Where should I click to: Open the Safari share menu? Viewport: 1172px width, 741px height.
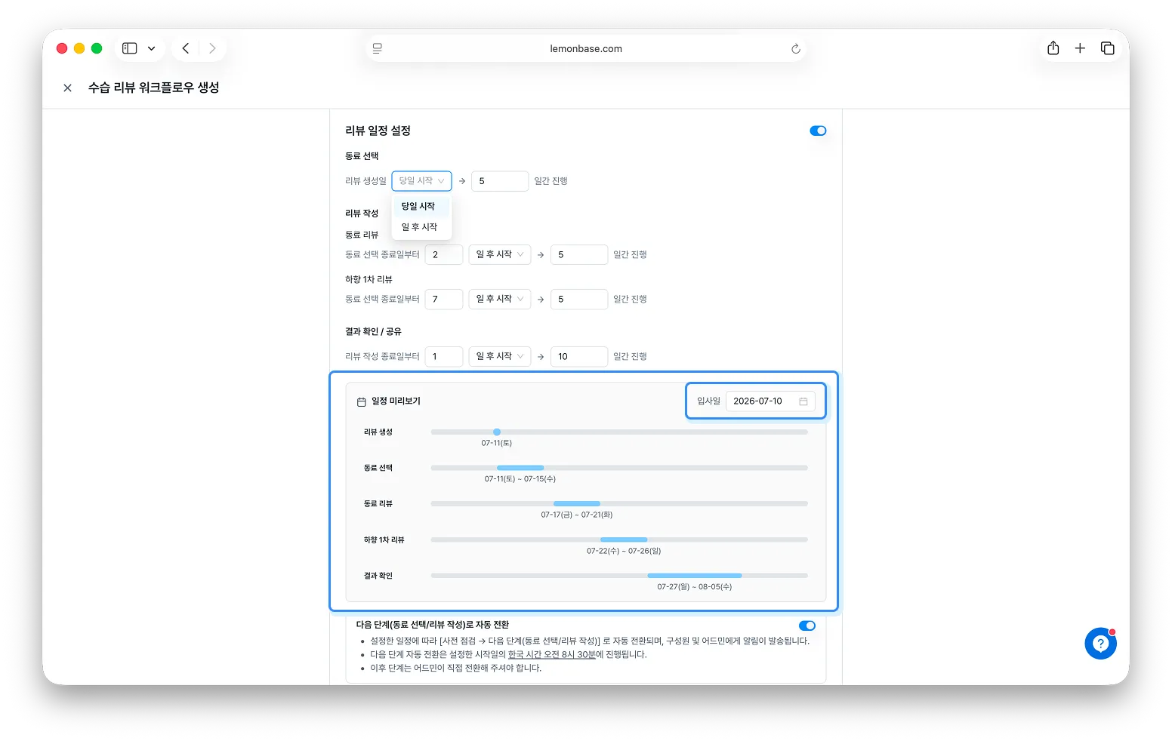1053,48
